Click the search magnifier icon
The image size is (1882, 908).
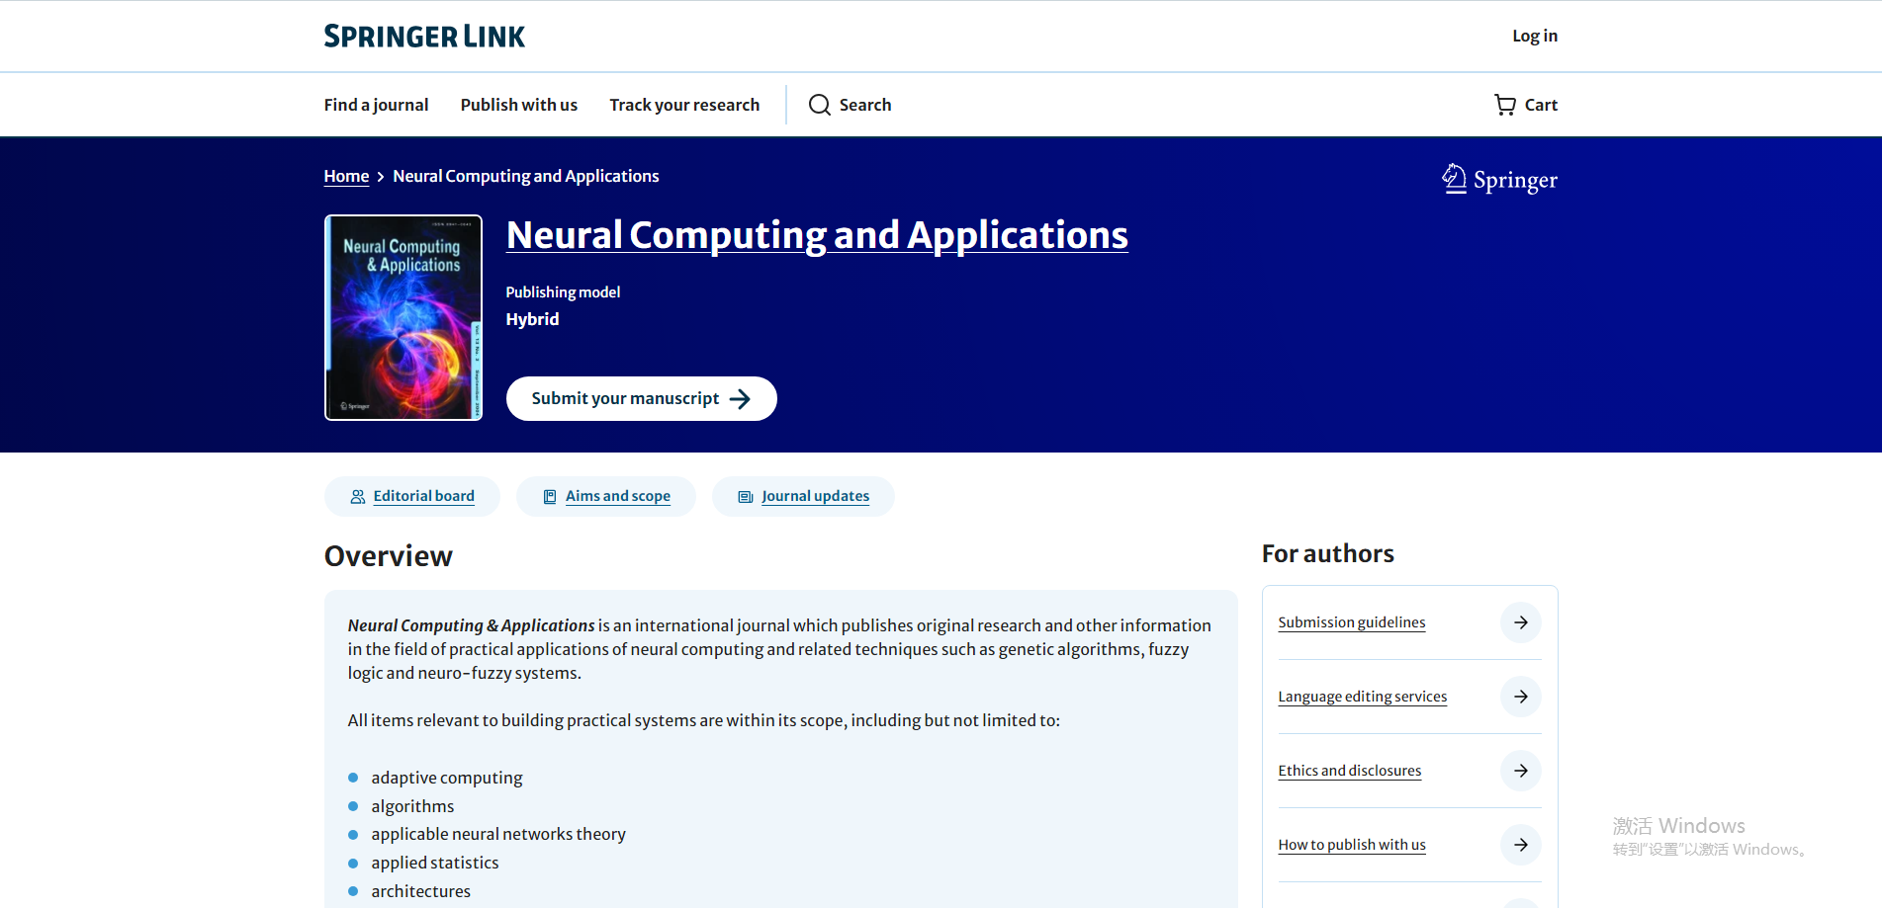820,105
